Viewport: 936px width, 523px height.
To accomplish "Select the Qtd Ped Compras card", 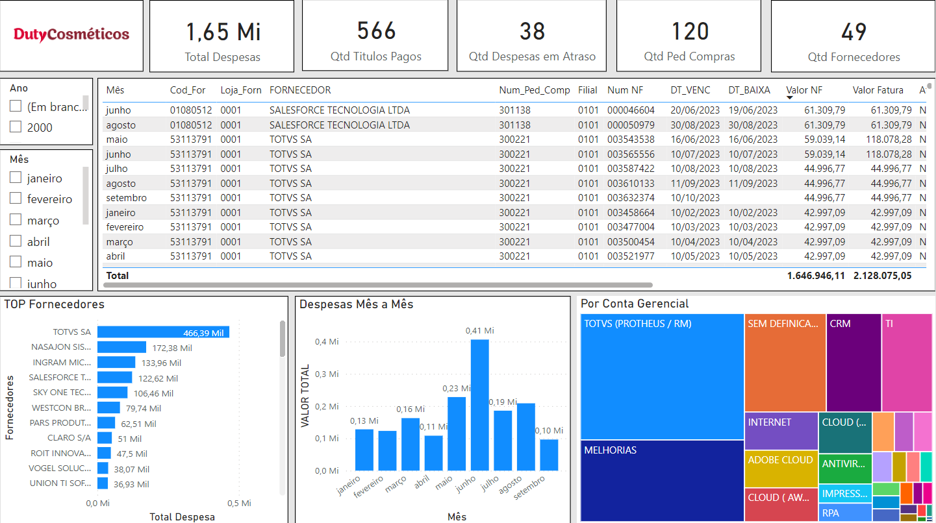I will (689, 36).
